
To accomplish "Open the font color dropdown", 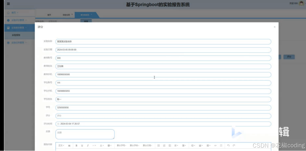I will (x=102, y=145).
